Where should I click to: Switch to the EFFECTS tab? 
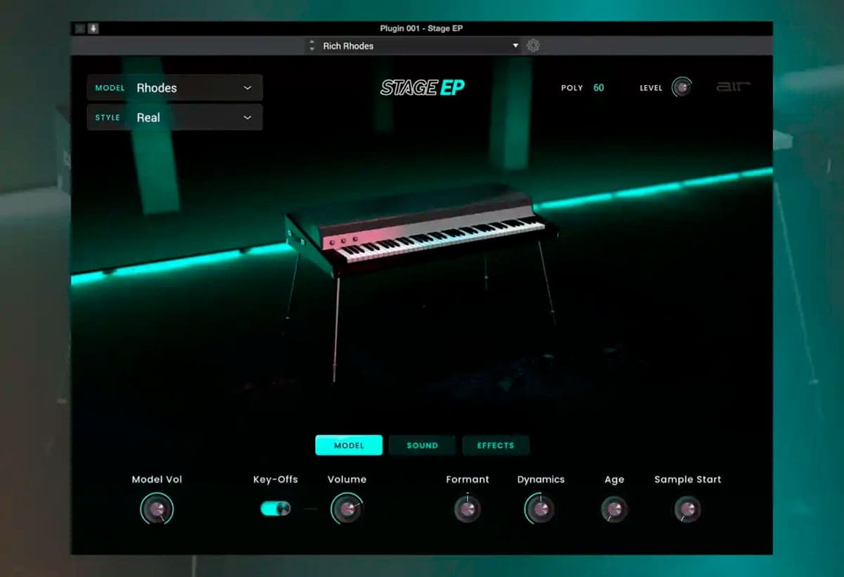click(496, 445)
